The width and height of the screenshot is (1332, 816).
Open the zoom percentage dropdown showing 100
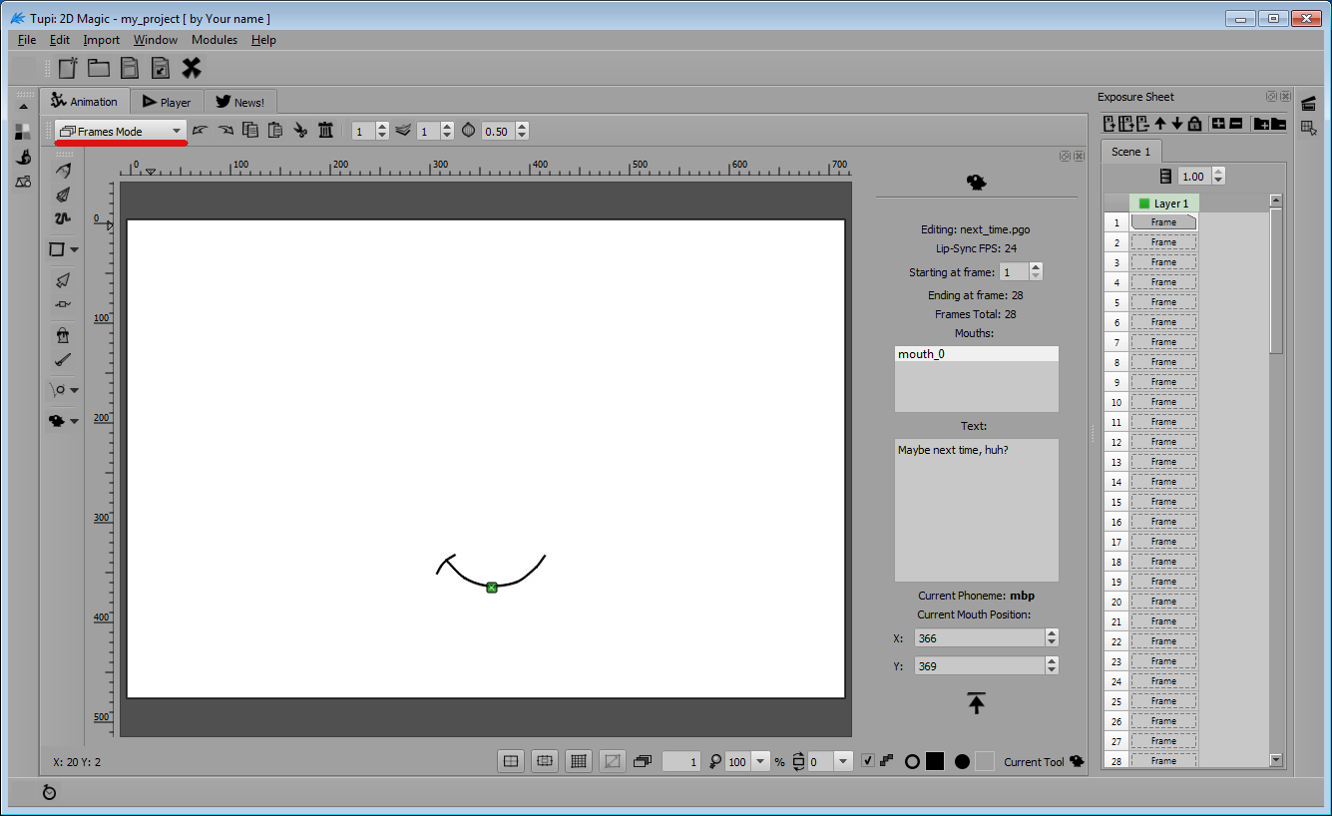pos(760,761)
